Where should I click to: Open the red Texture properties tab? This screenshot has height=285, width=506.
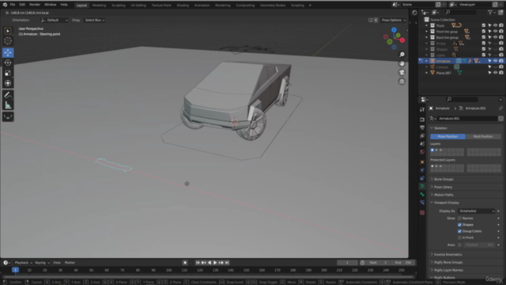click(422, 213)
